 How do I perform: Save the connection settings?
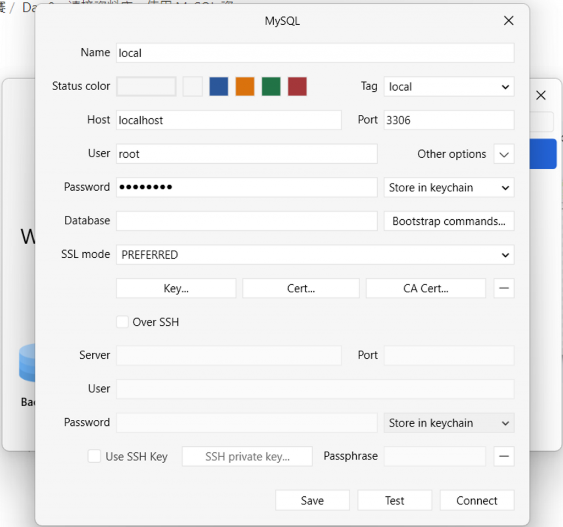click(312, 500)
